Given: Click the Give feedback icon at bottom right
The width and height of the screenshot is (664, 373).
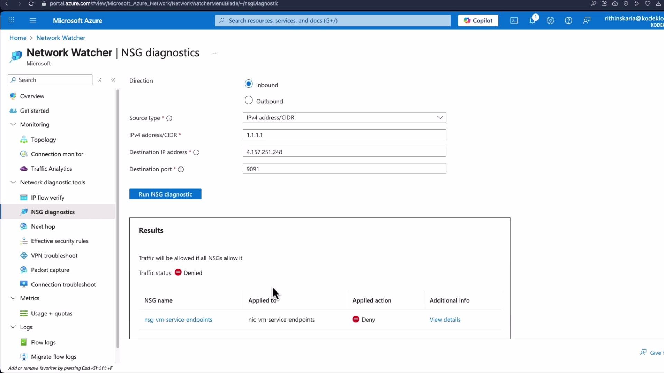Looking at the screenshot, I should (644, 352).
